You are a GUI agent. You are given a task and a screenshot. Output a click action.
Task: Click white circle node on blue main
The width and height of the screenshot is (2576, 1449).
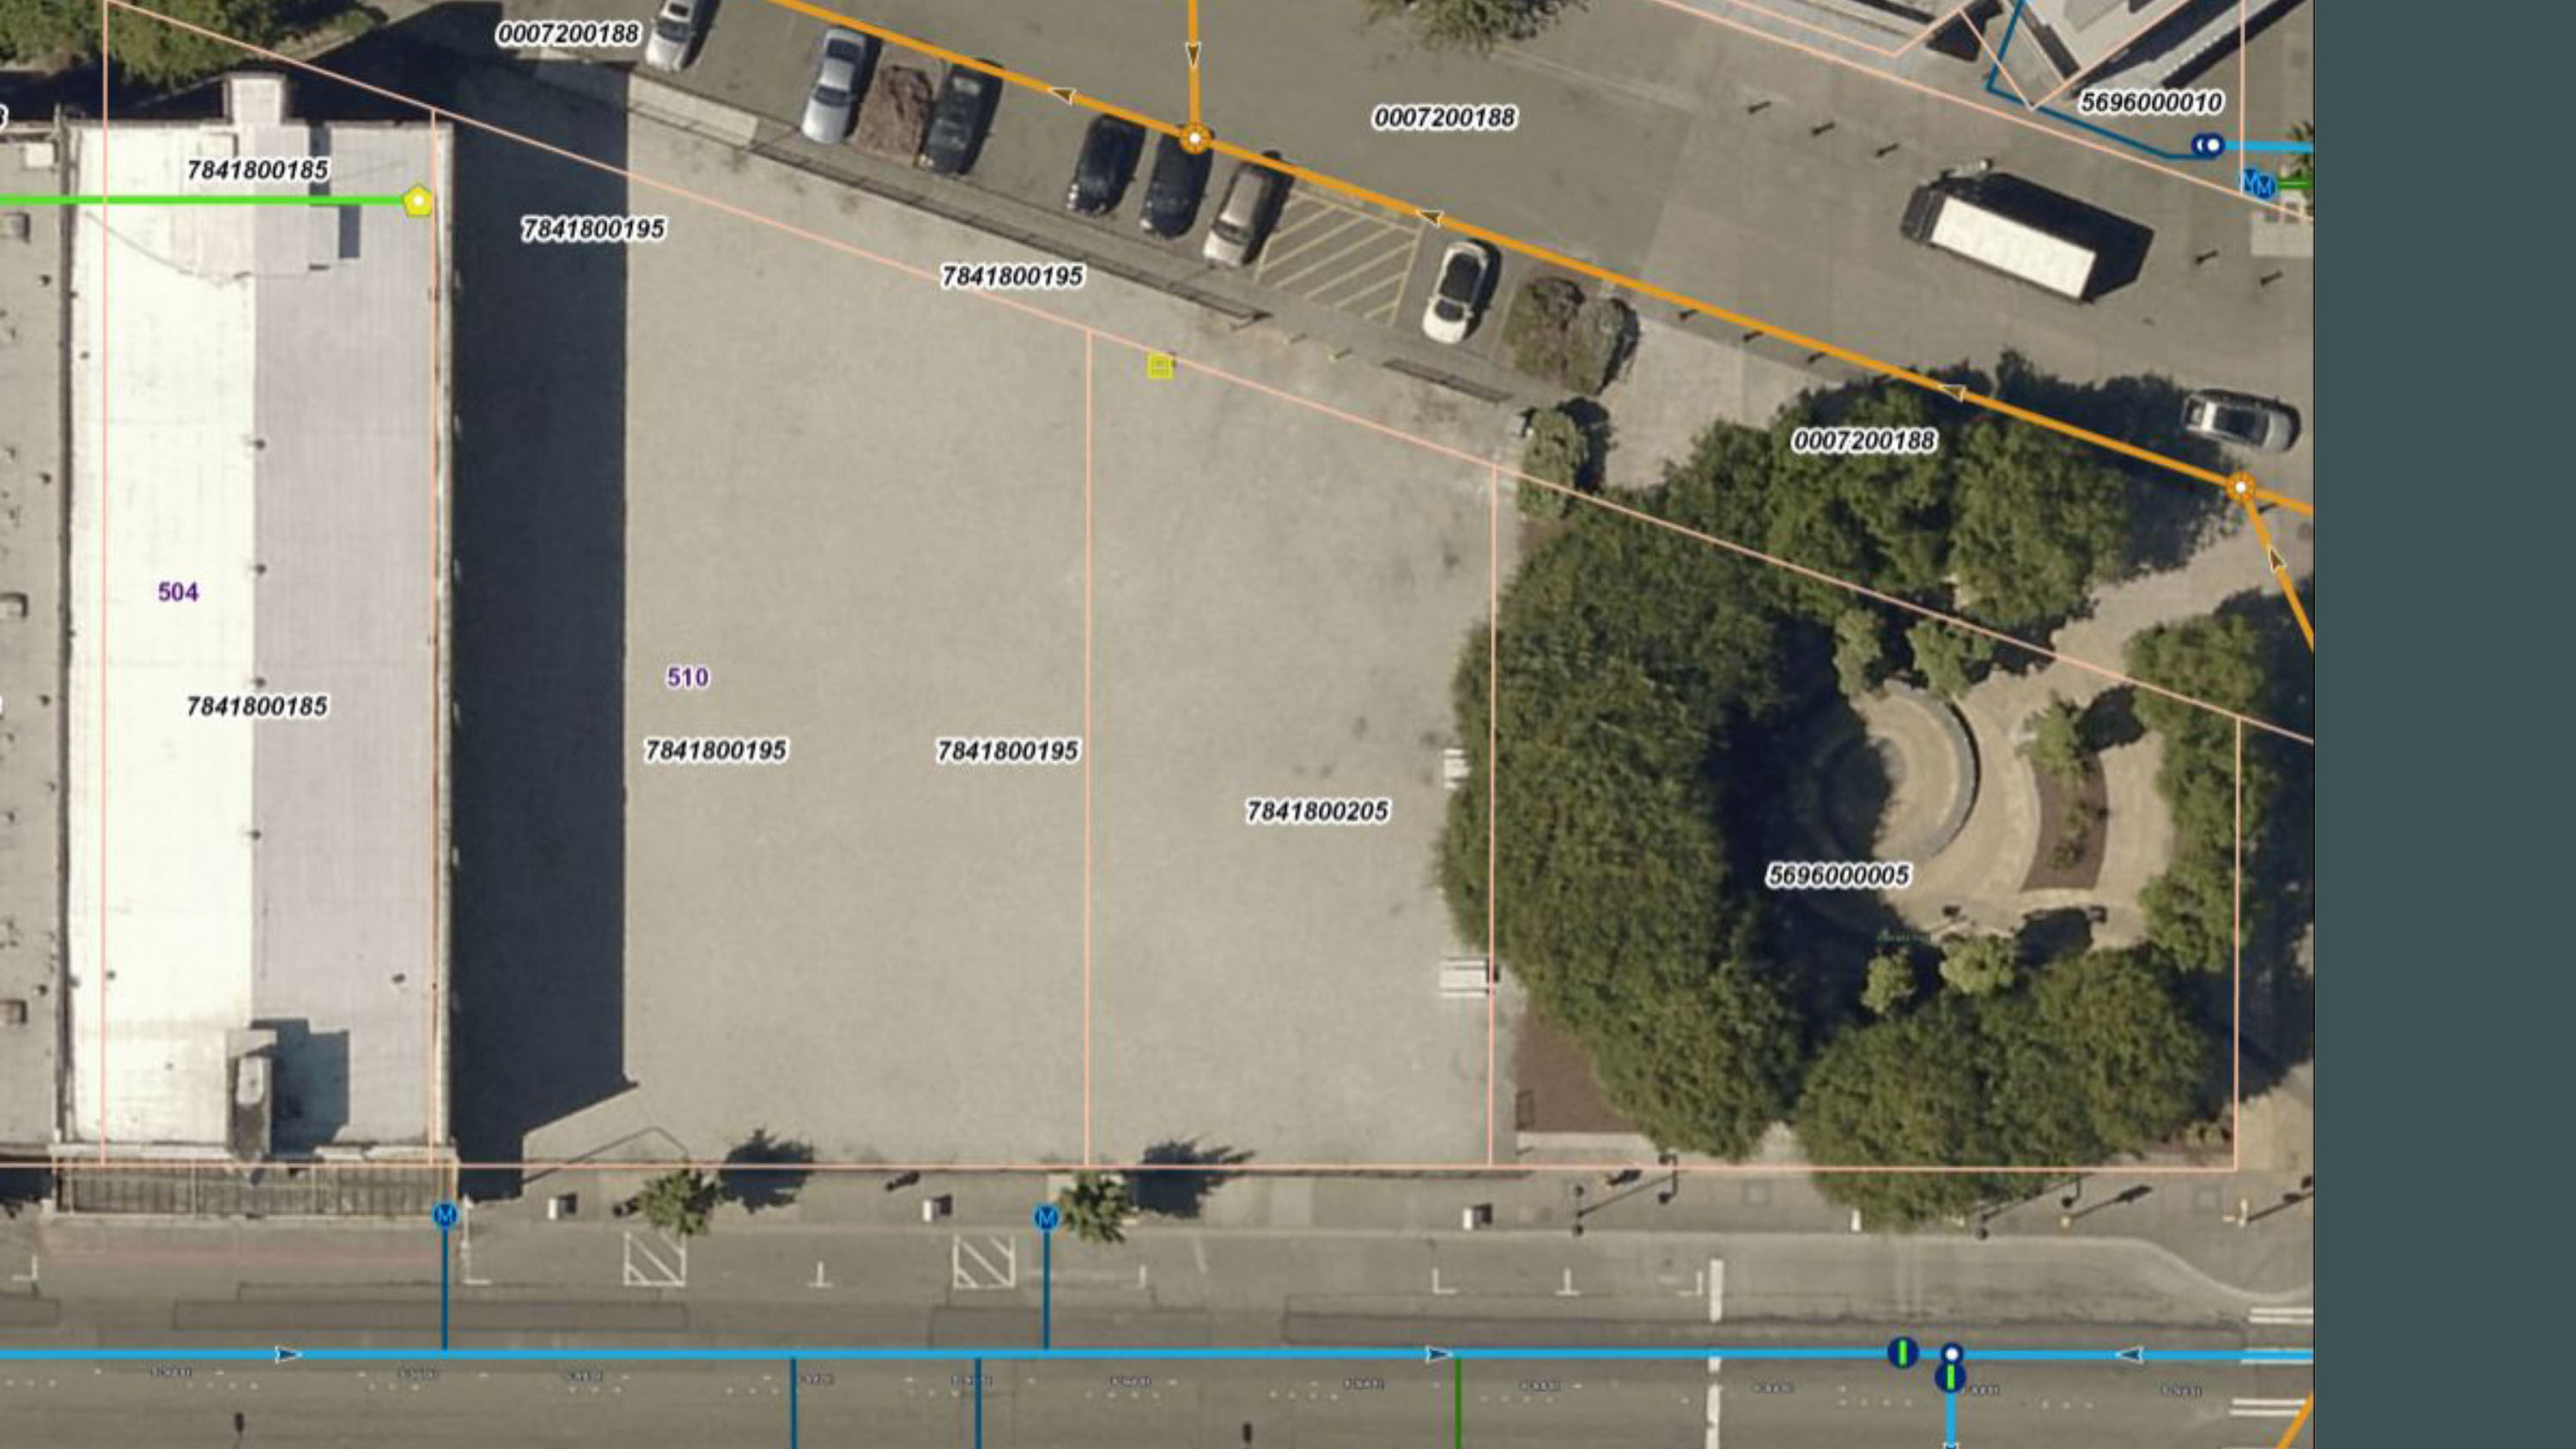[x=1951, y=1353]
